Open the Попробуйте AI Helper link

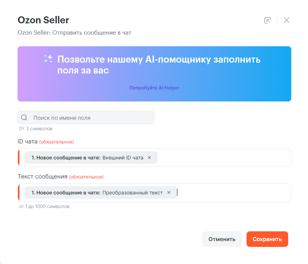point(154,88)
